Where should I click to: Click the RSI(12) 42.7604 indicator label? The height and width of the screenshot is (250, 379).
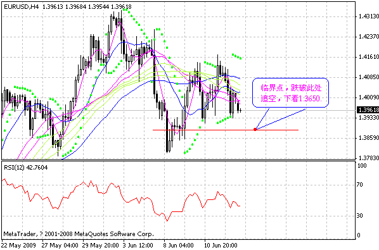click(25, 168)
